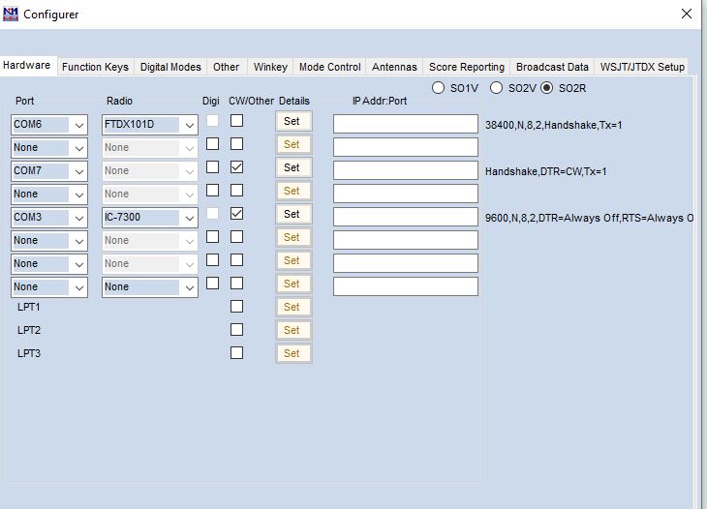Viewport: 707px width, 509px height.
Task: Expand the FTDX101D radio dropdown
Action: (189, 125)
